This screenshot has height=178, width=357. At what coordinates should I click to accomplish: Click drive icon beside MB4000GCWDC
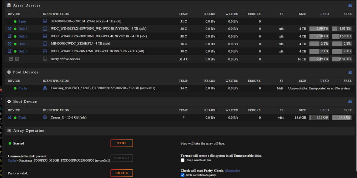pos(45,44)
